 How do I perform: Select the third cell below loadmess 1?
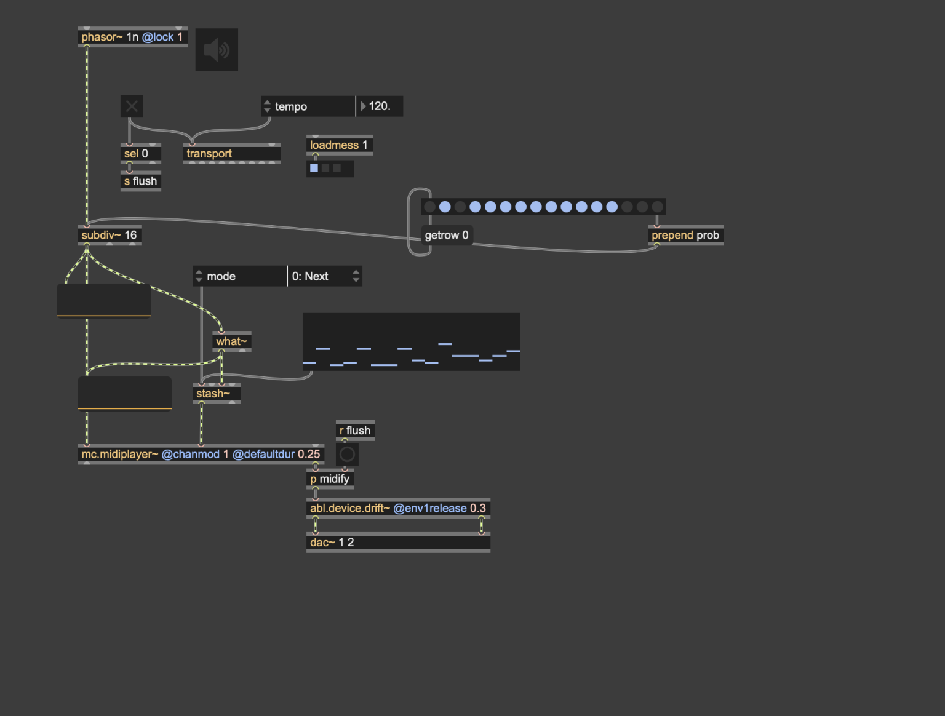tap(337, 168)
